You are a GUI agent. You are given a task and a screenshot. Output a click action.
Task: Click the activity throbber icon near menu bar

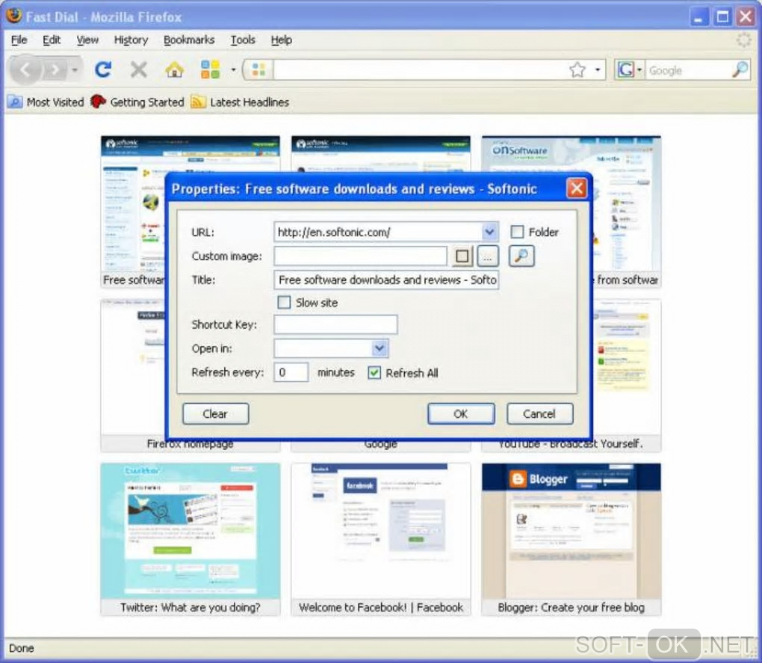pyautogui.click(x=743, y=40)
